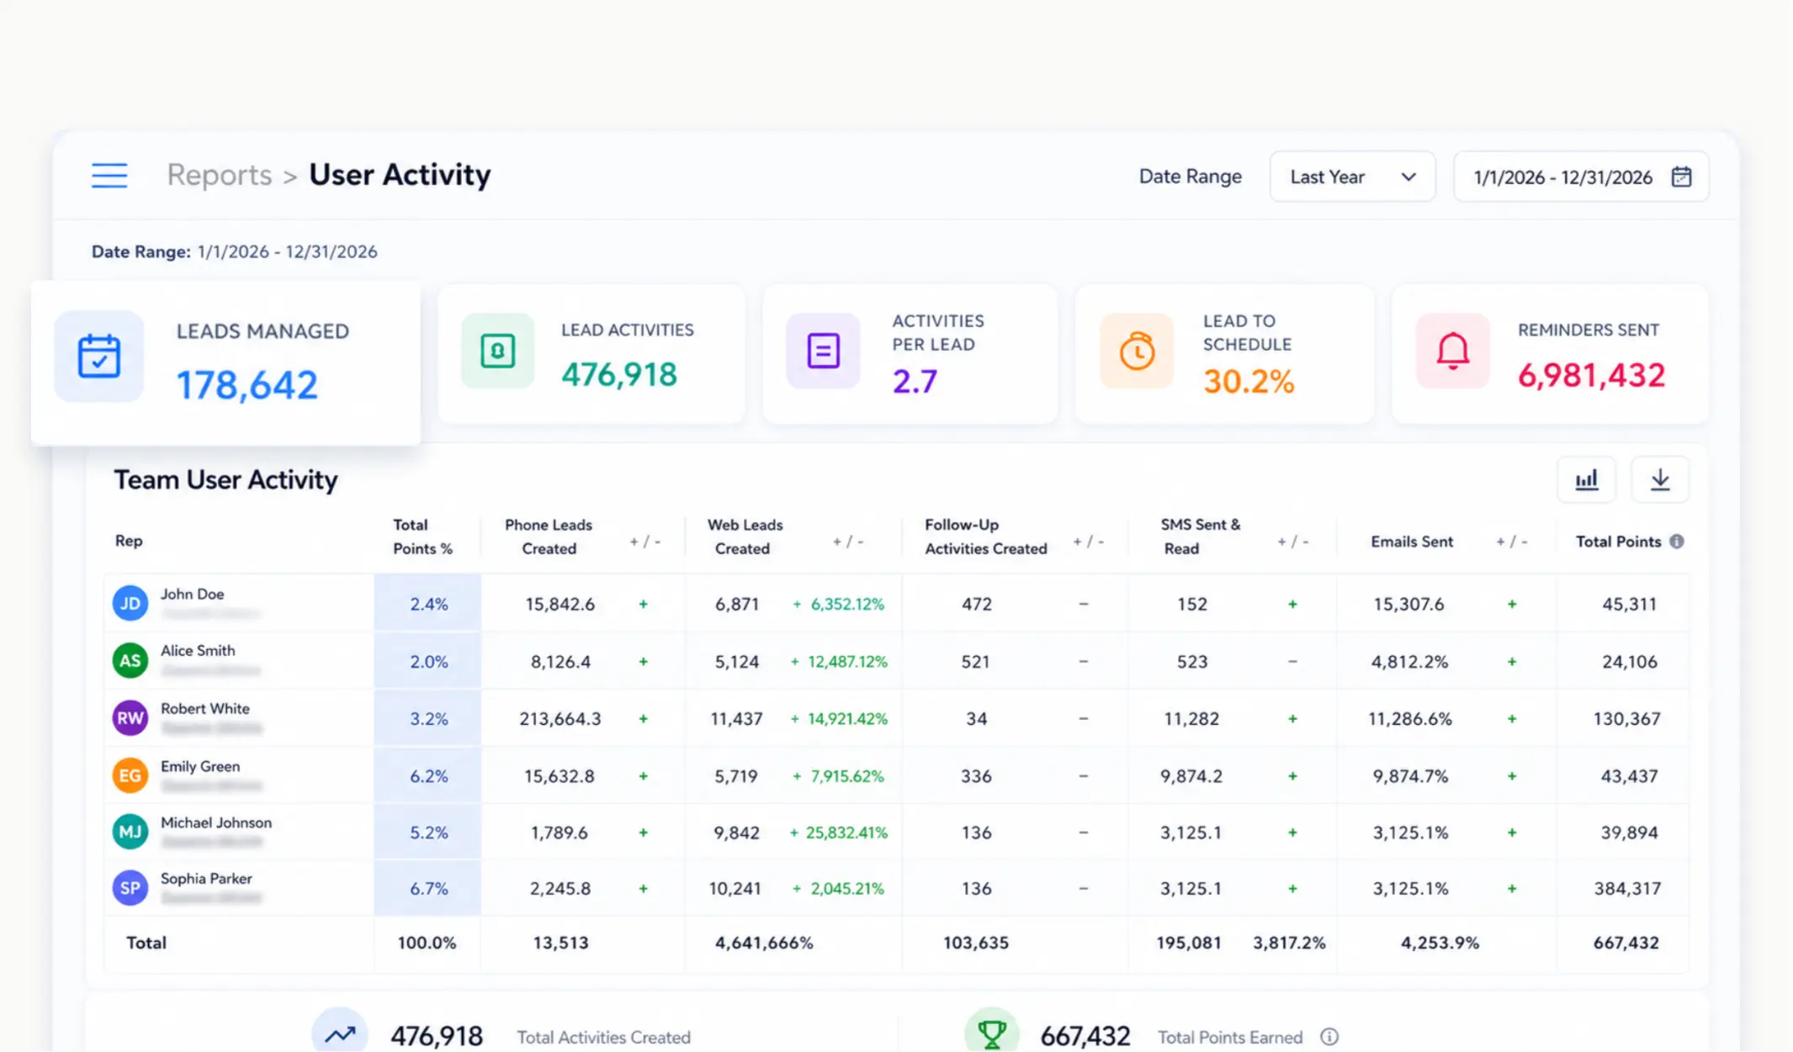Click John Doe's 2.4% Total Points cell
The width and height of the screenshot is (1793, 1052).
pos(428,604)
